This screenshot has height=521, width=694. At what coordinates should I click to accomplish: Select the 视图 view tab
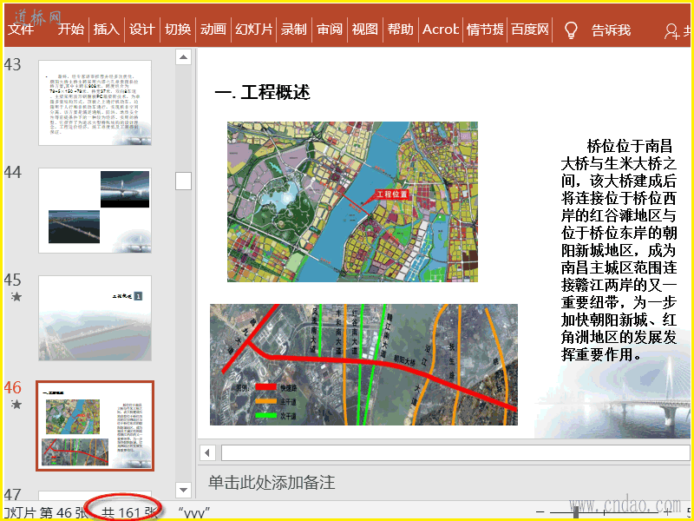(x=365, y=30)
